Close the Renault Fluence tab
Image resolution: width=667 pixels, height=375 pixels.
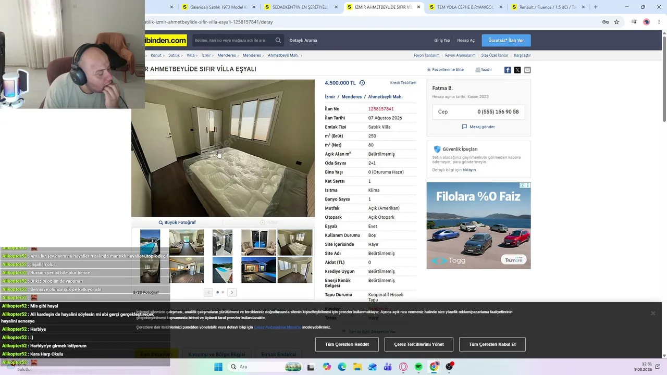tap(583, 7)
